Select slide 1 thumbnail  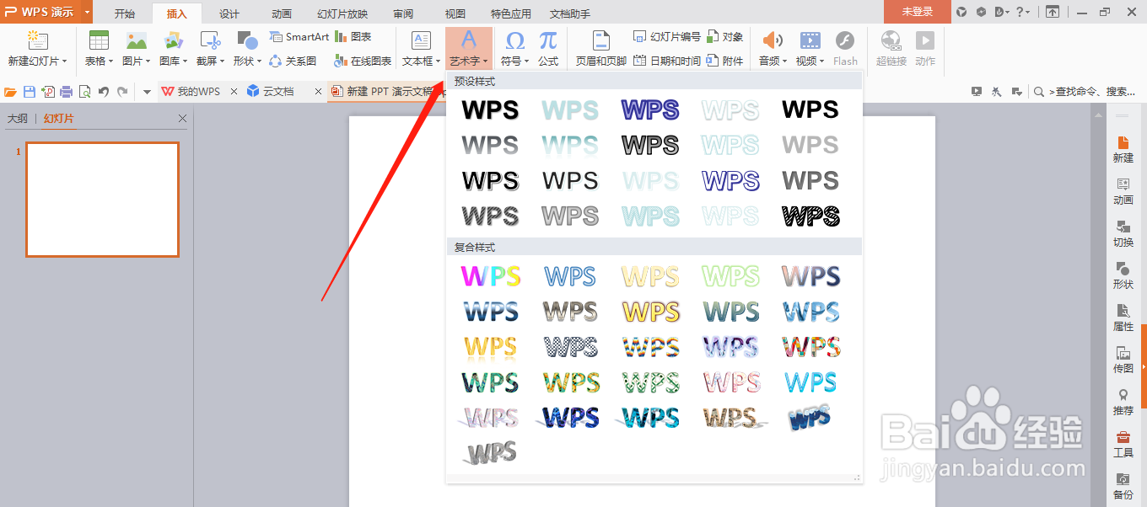tap(103, 199)
